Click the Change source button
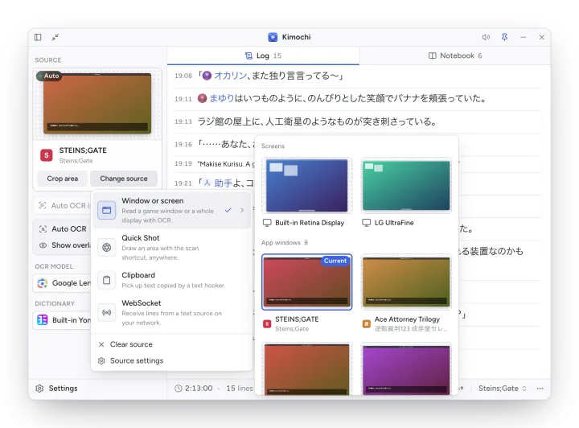Viewport: 579px width, 428px height. point(124,179)
